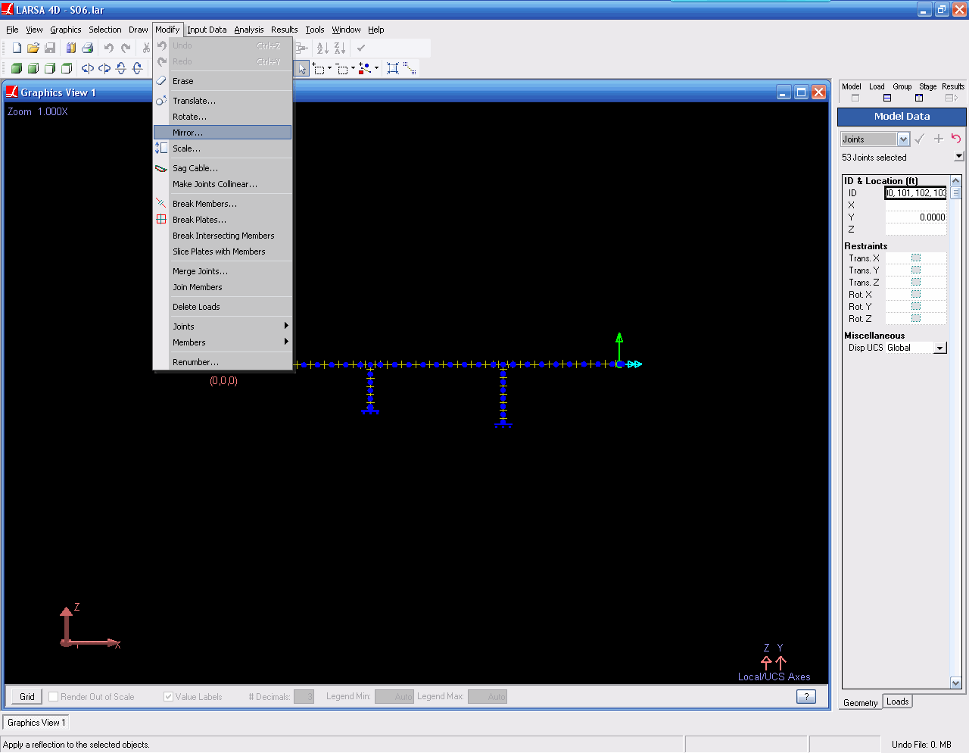This screenshot has height=753, width=969.
Task: Choose Break Members... menu entry
Action: point(223,204)
